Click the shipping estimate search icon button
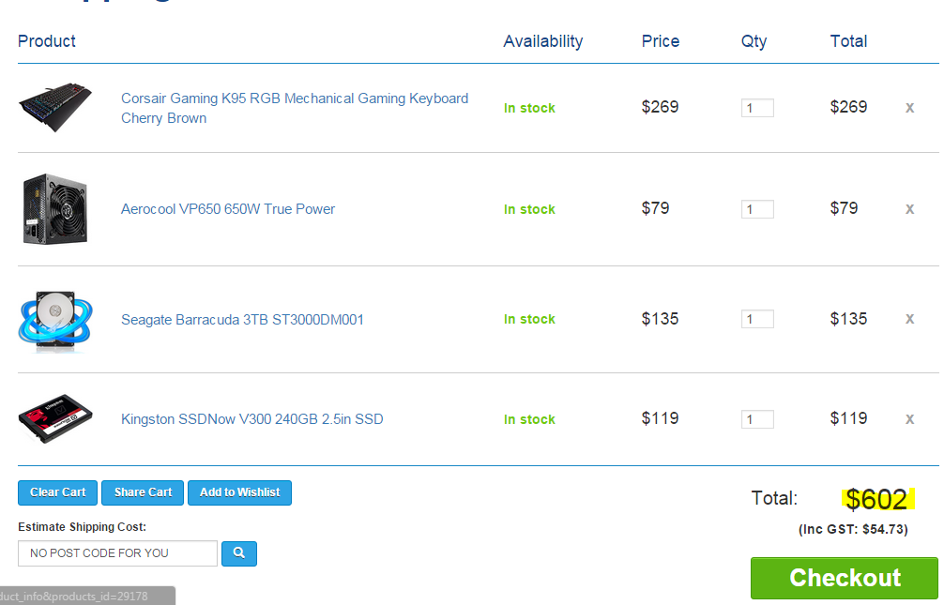Image resolution: width=944 pixels, height=605 pixels. (239, 553)
